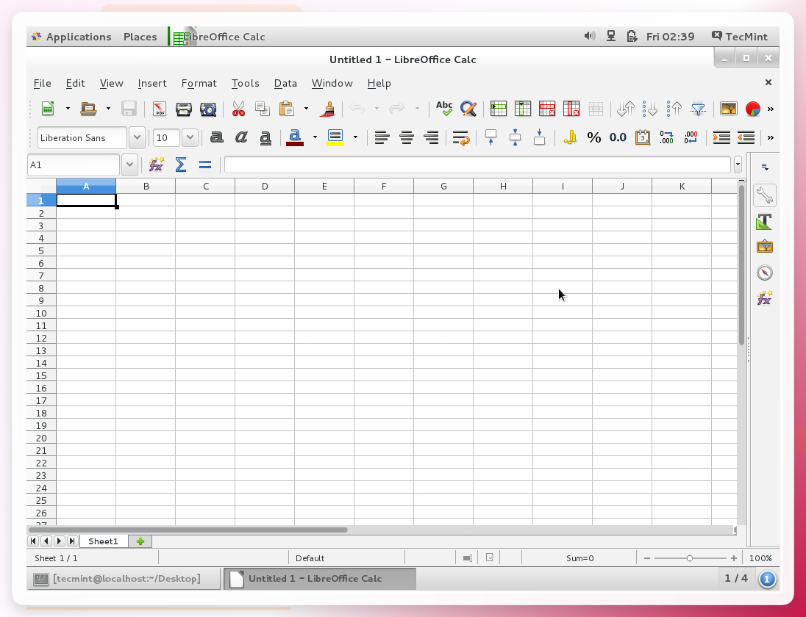Image resolution: width=806 pixels, height=617 pixels.
Task: Align cell content to top
Action: [x=491, y=137]
